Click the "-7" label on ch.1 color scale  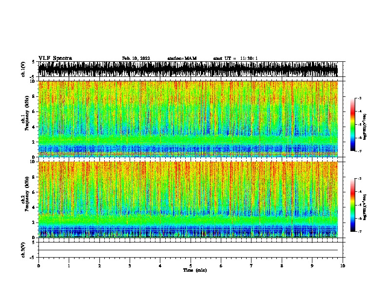click(360, 151)
